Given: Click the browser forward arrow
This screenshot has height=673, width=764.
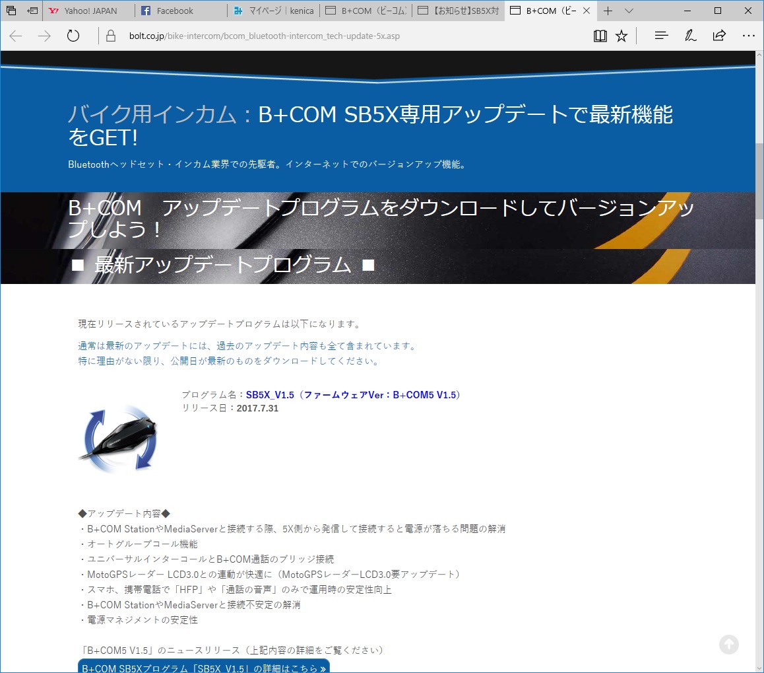Looking at the screenshot, I should [x=44, y=36].
